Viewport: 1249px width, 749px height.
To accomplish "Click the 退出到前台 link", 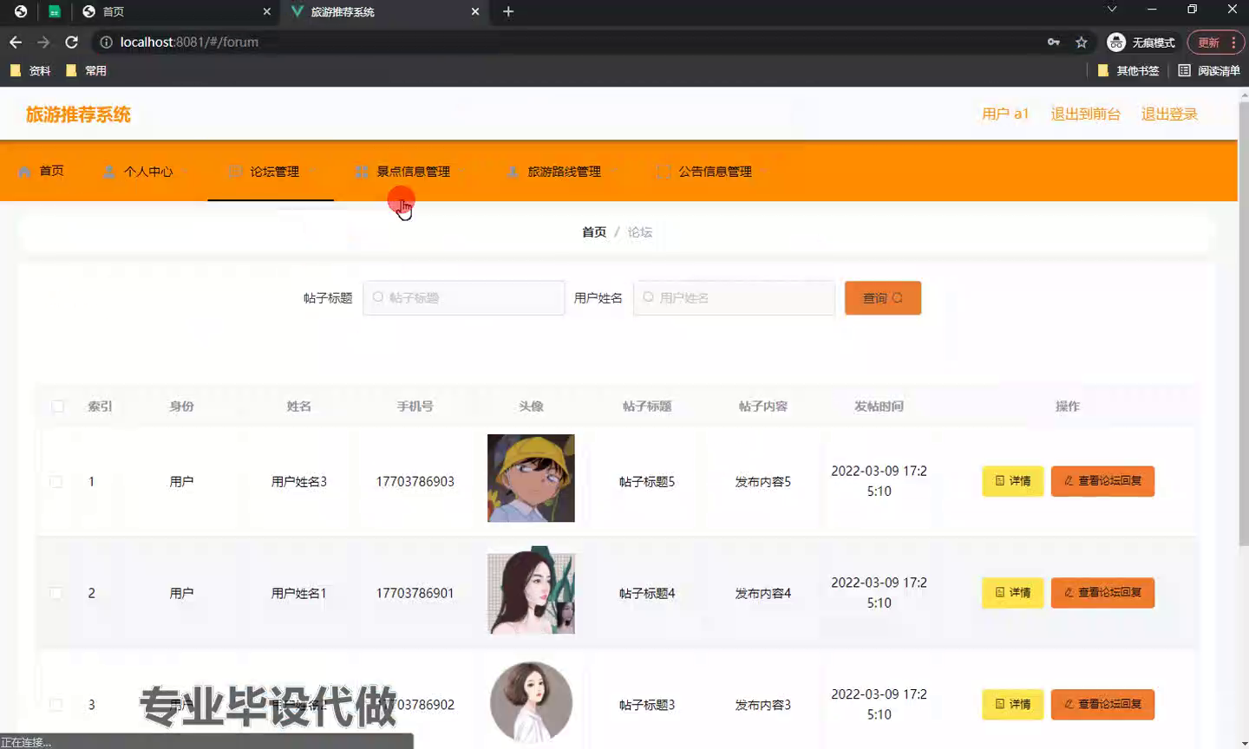I will tap(1086, 114).
